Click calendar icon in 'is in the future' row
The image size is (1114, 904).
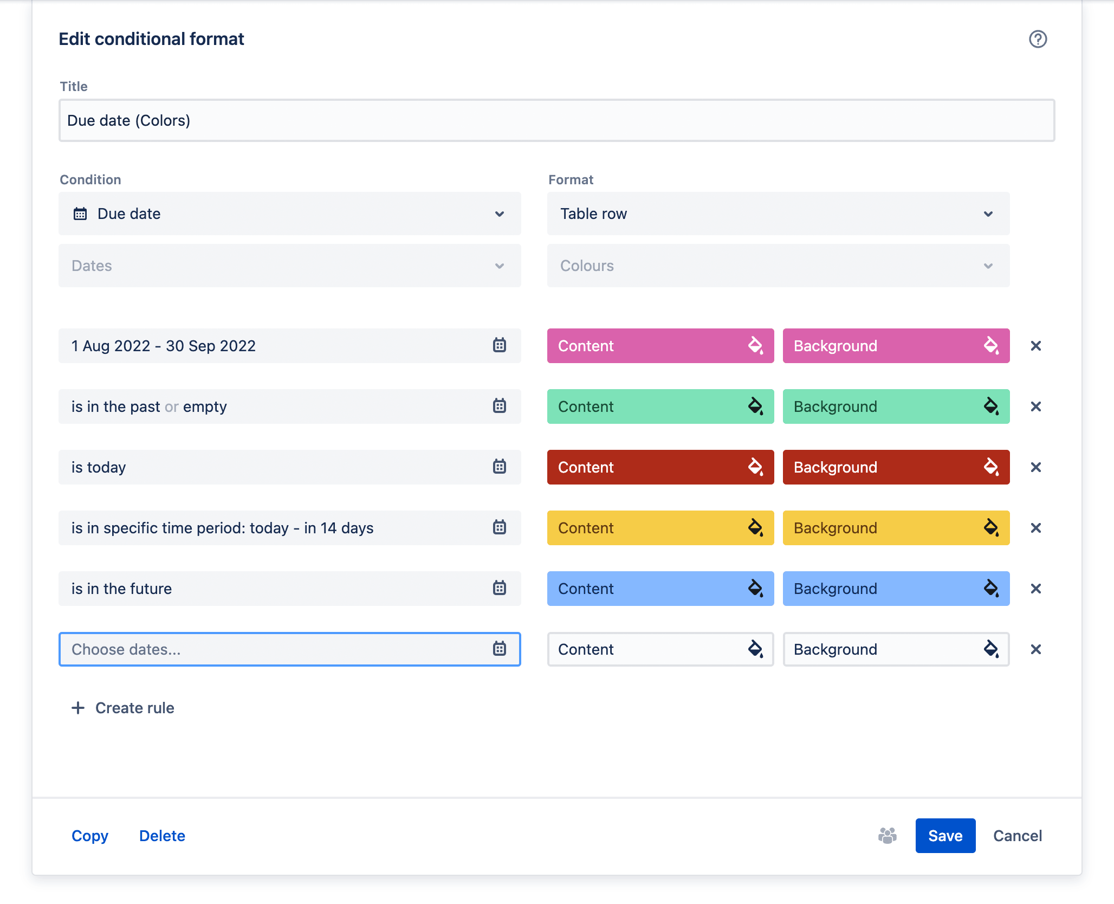coord(499,588)
